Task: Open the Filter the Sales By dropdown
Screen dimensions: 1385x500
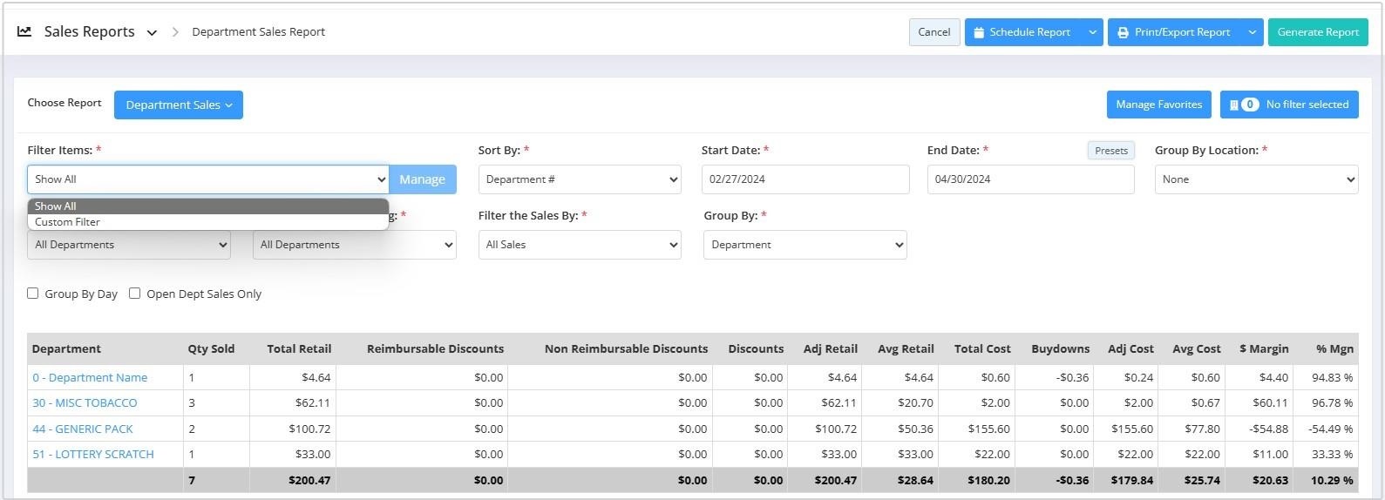Action: pos(580,245)
